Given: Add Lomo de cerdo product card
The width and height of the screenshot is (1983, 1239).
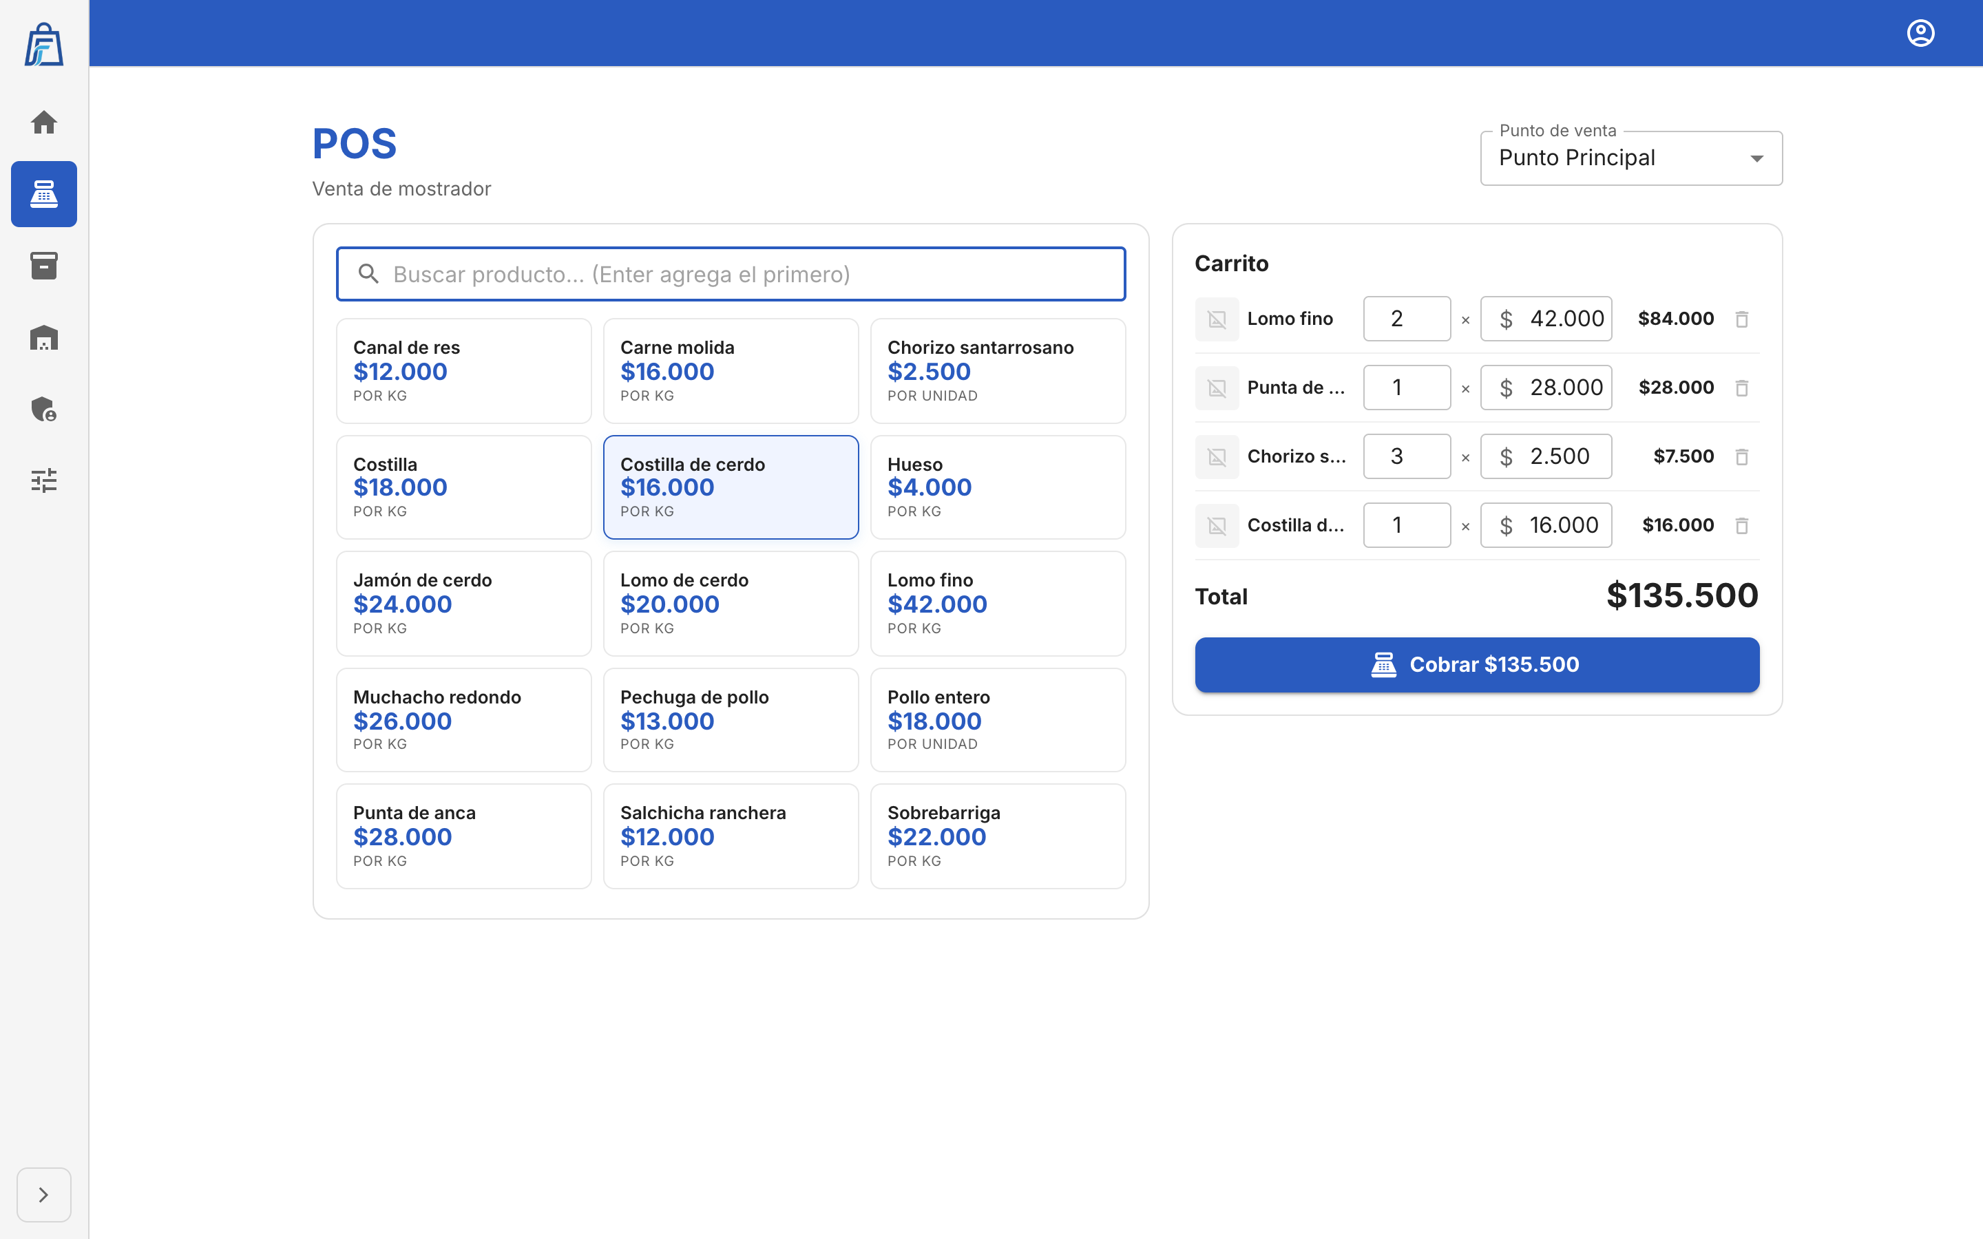Looking at the screenshot, I should click(x=731, y=604).
